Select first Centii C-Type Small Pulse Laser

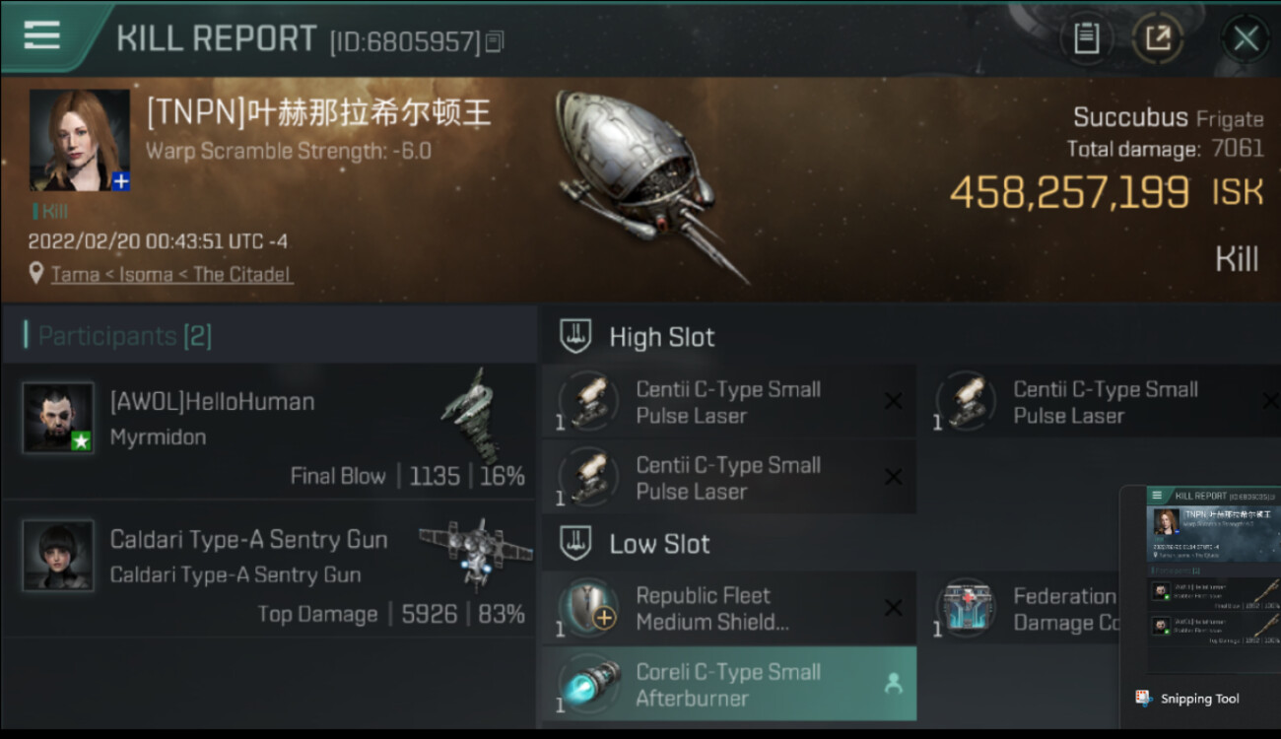point(729,401)
